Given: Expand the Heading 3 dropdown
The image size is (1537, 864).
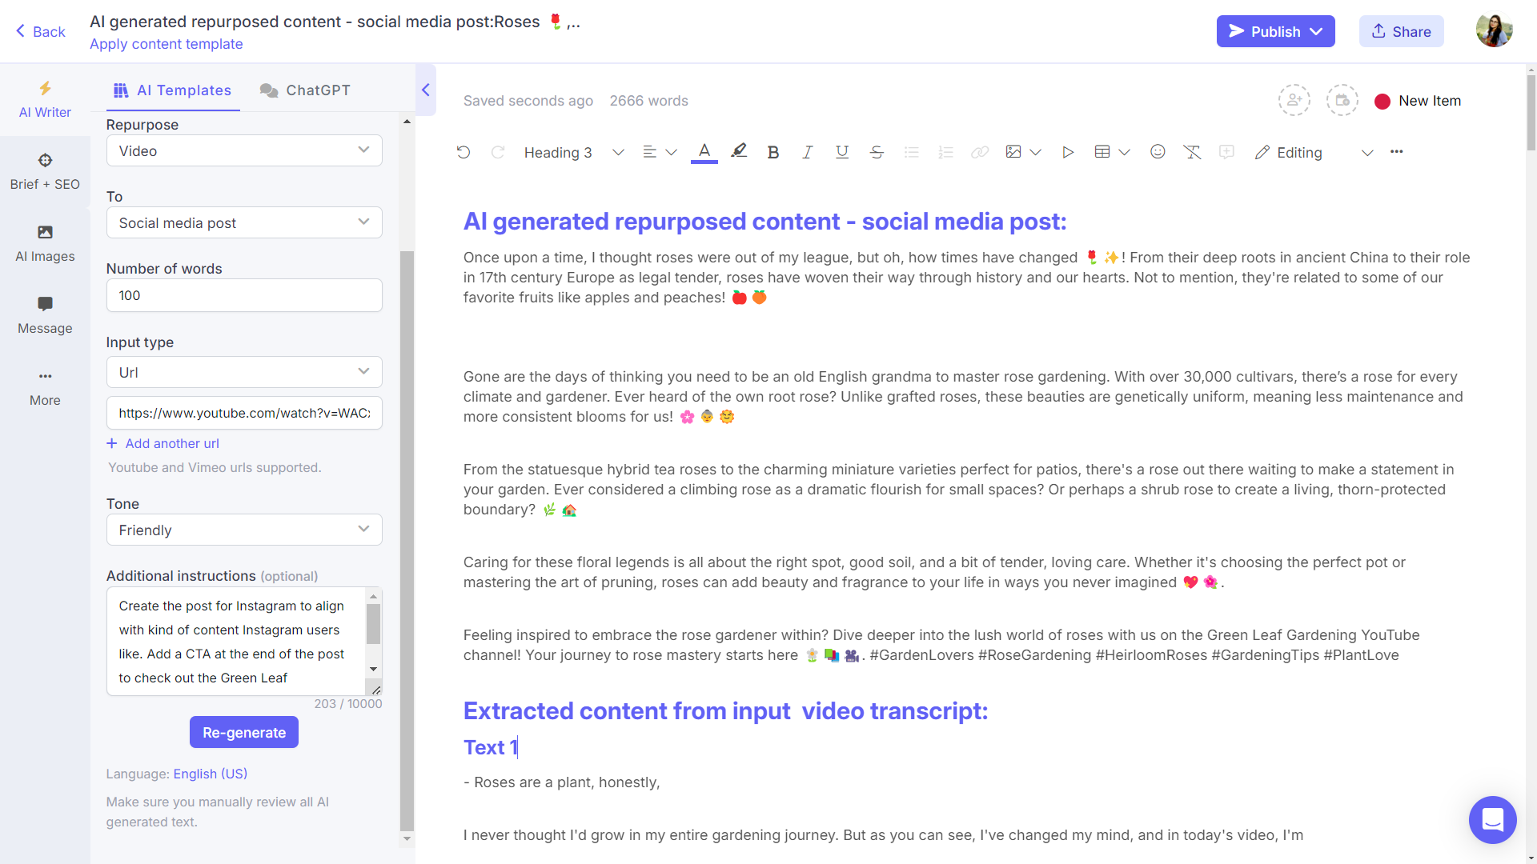Looking at the screenshot, I should point(619,153).
